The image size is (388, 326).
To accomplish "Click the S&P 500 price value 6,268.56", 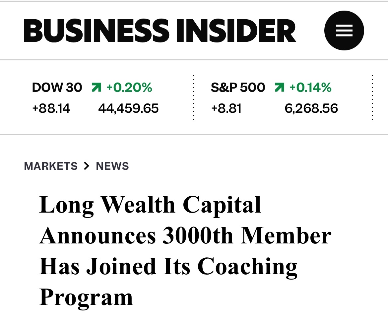I will (x=312, y=108).
